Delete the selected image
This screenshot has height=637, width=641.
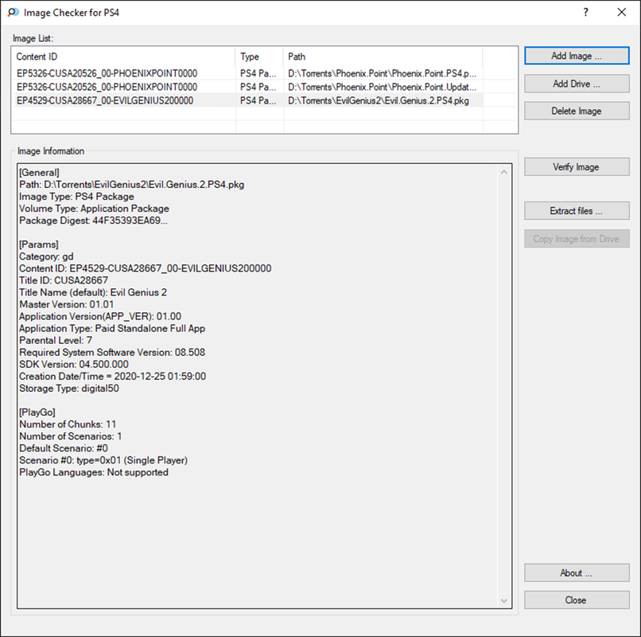[x=577, y=111]
